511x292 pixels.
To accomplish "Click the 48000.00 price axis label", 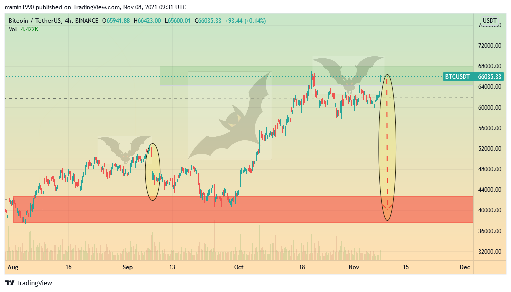I will [489, 169].
